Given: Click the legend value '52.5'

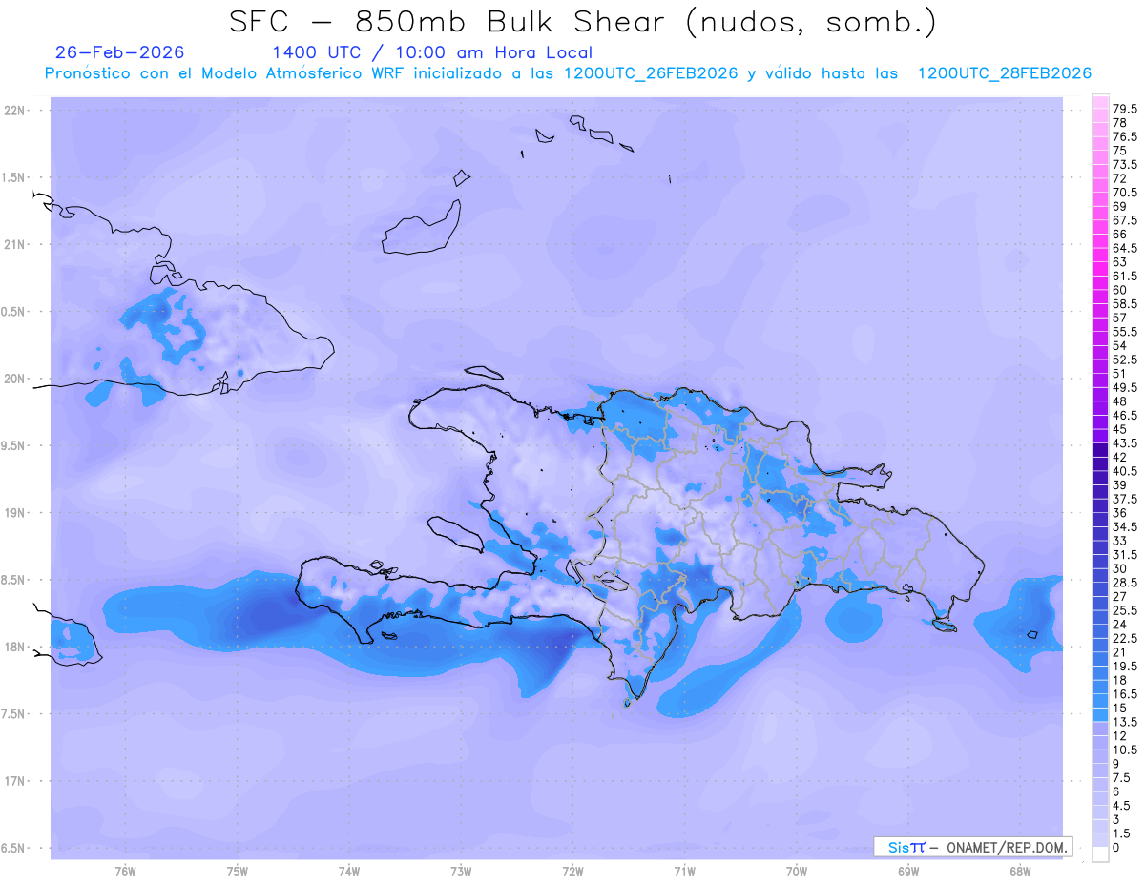Looking at the screenshot, I should (1127, 360).
